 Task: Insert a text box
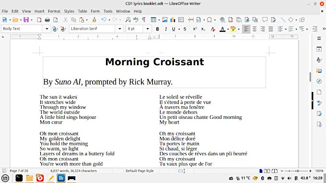click(181, 20)
